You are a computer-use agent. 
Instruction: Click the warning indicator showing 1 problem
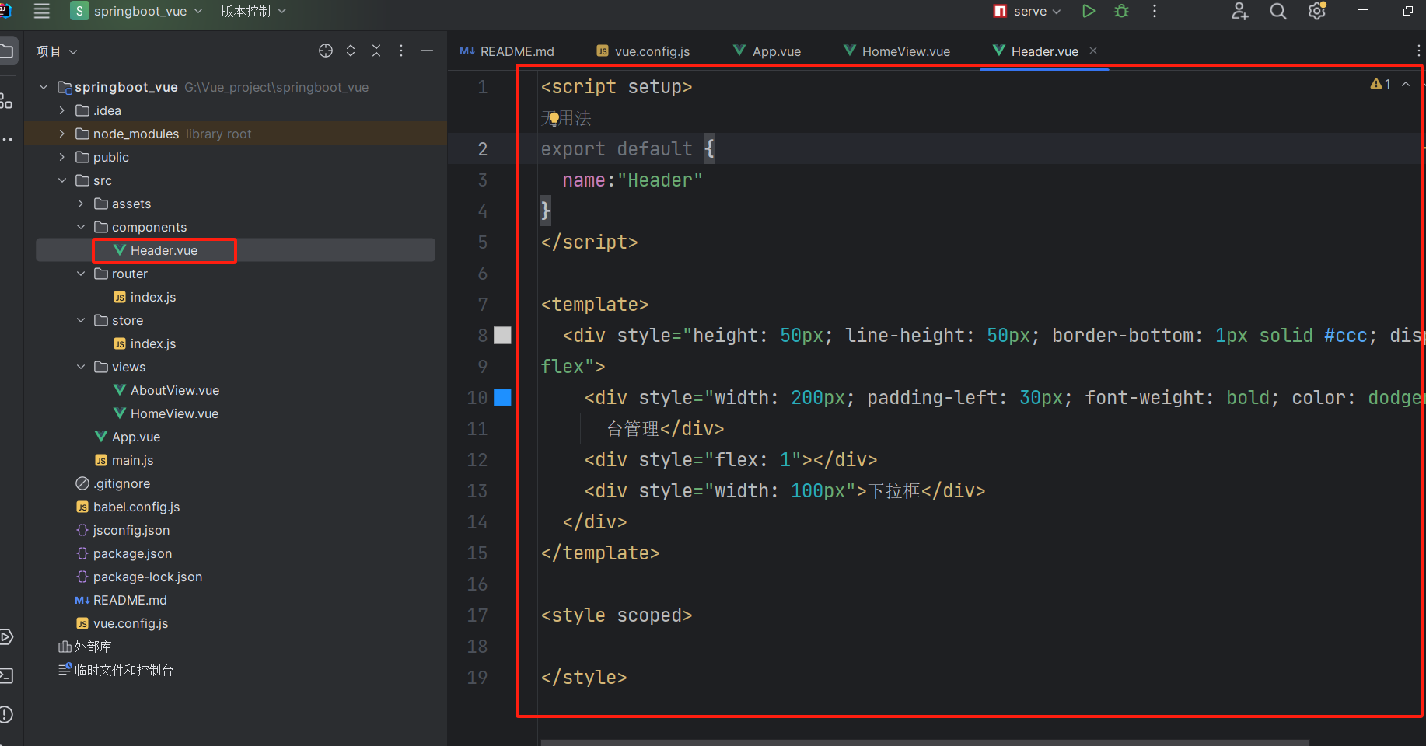tap(1381, 84)
